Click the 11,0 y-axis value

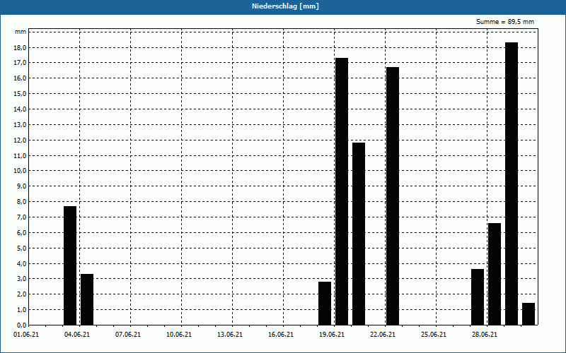coord(21,155)
